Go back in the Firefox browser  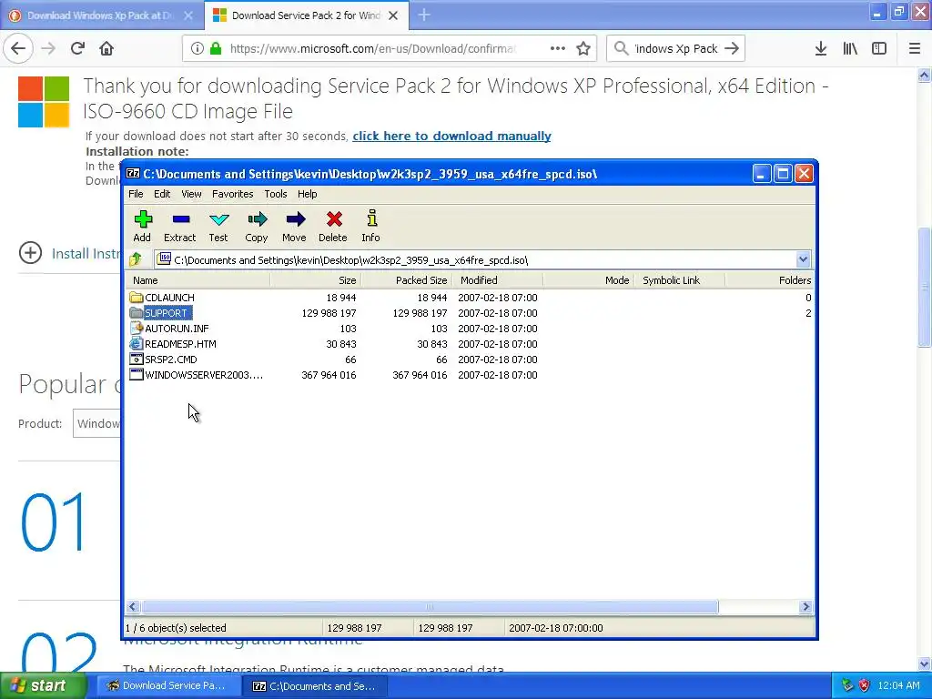click(18, 49)
